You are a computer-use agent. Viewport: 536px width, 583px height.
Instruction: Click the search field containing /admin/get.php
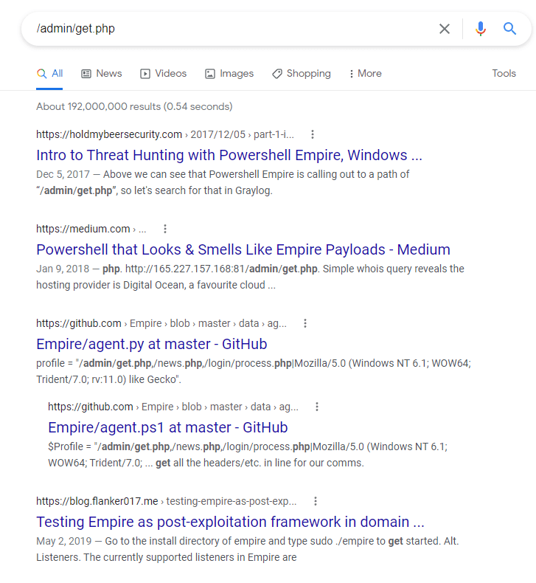221,29
